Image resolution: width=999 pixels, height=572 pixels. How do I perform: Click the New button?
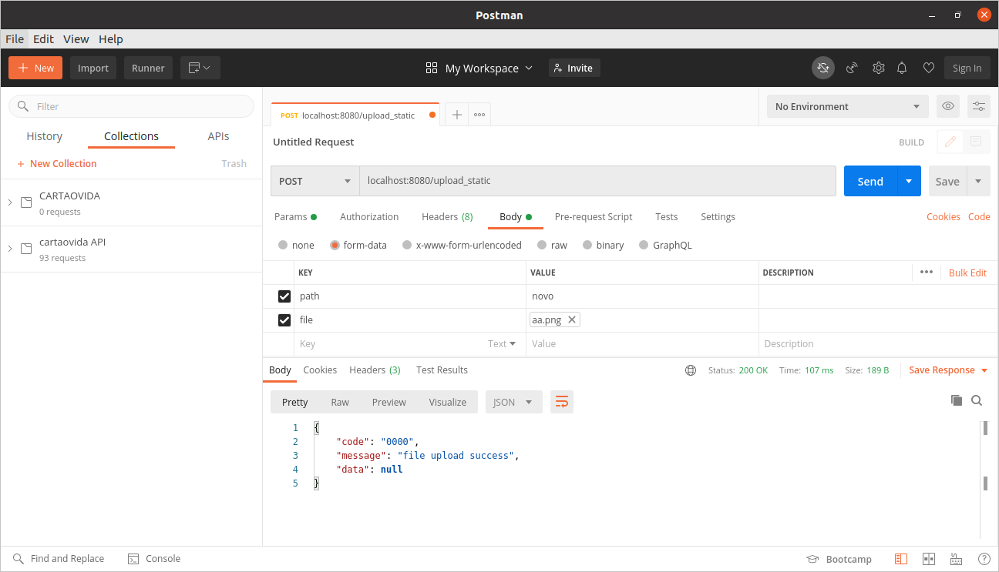pos(35,68)
